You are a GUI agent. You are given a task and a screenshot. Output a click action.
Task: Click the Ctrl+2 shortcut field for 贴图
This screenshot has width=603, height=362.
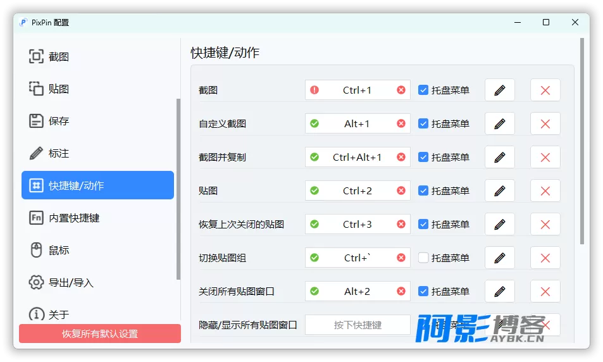click(x=357, y=190)
